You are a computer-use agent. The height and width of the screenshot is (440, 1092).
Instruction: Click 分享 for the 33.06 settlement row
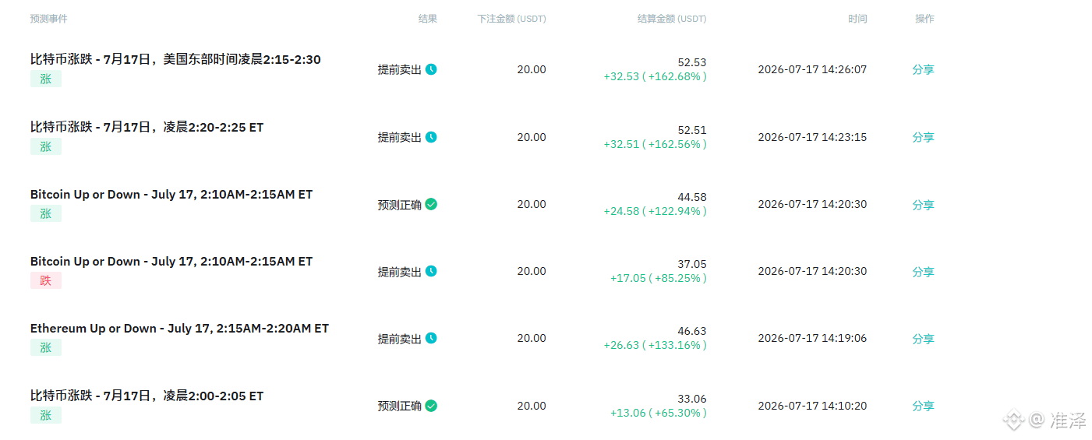pyautogui.click(x=923, y=406)
